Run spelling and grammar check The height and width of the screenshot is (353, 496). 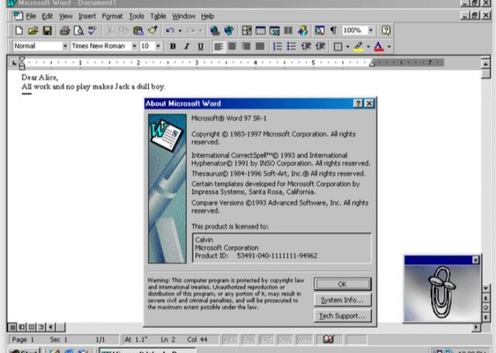pos(92,31)
